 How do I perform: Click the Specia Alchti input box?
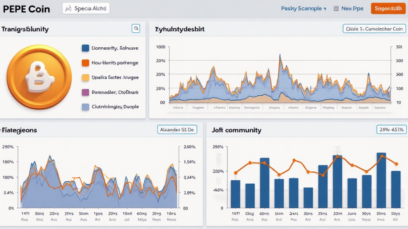[x=86, y=8]
